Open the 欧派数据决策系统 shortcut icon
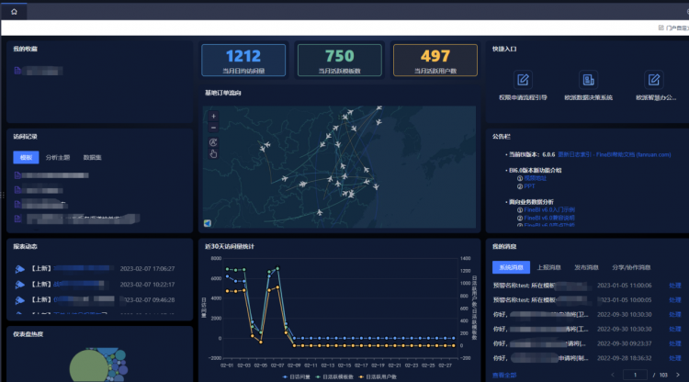 (588, 80)
